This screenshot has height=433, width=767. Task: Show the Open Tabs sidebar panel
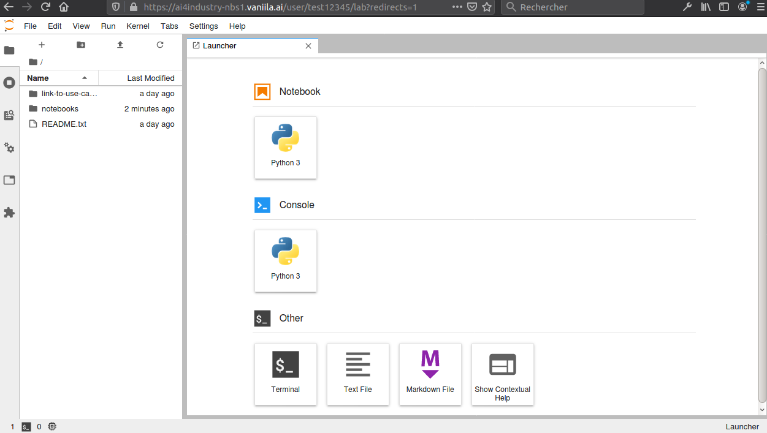(x=9, y=180)
